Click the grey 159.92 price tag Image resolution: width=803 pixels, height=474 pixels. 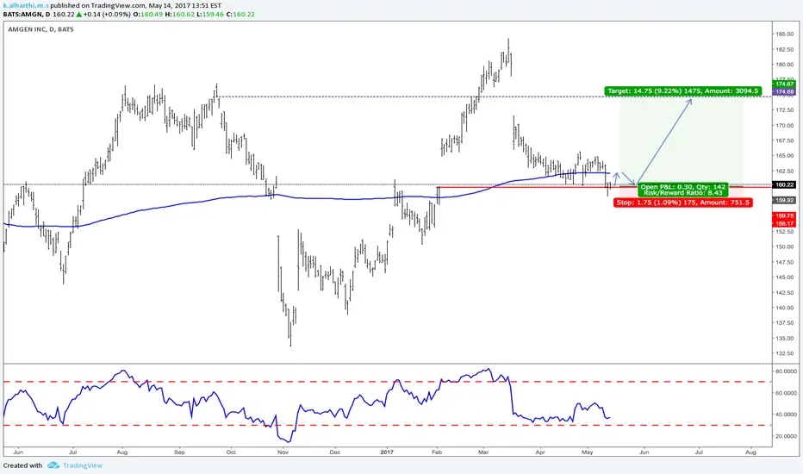click(x=784, y=200)
